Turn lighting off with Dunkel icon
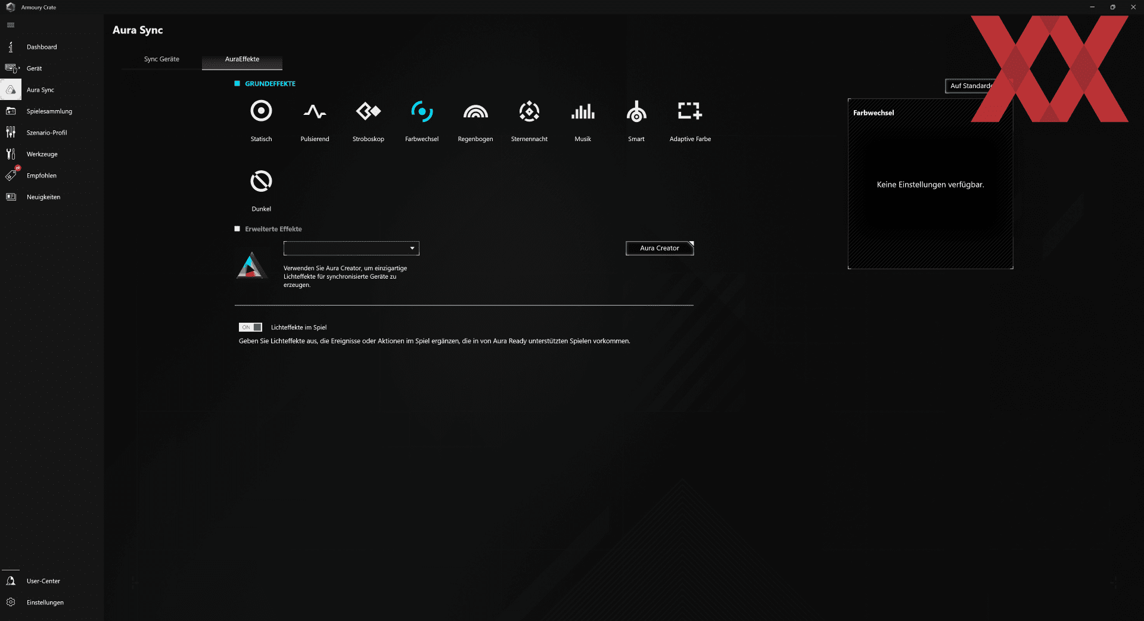 261,181
